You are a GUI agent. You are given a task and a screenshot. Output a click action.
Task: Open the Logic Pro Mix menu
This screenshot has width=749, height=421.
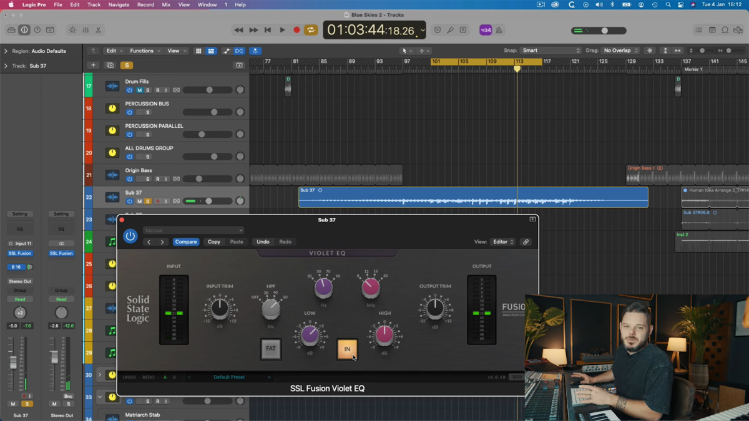pos(166,4)
